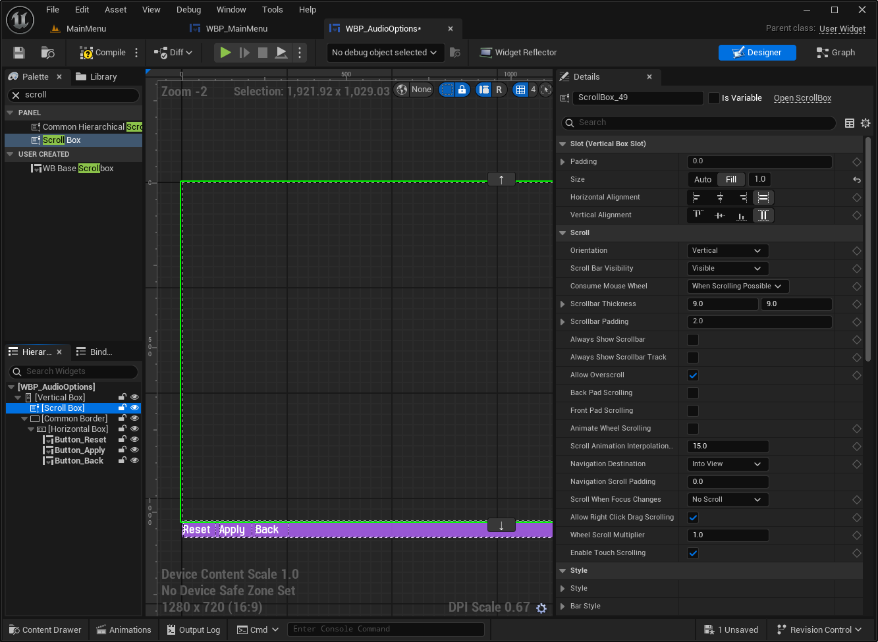Viewport: 878px width, 642px height.
Task: Hide Button_Apply using its eye icon
Action: click(134, 450)
